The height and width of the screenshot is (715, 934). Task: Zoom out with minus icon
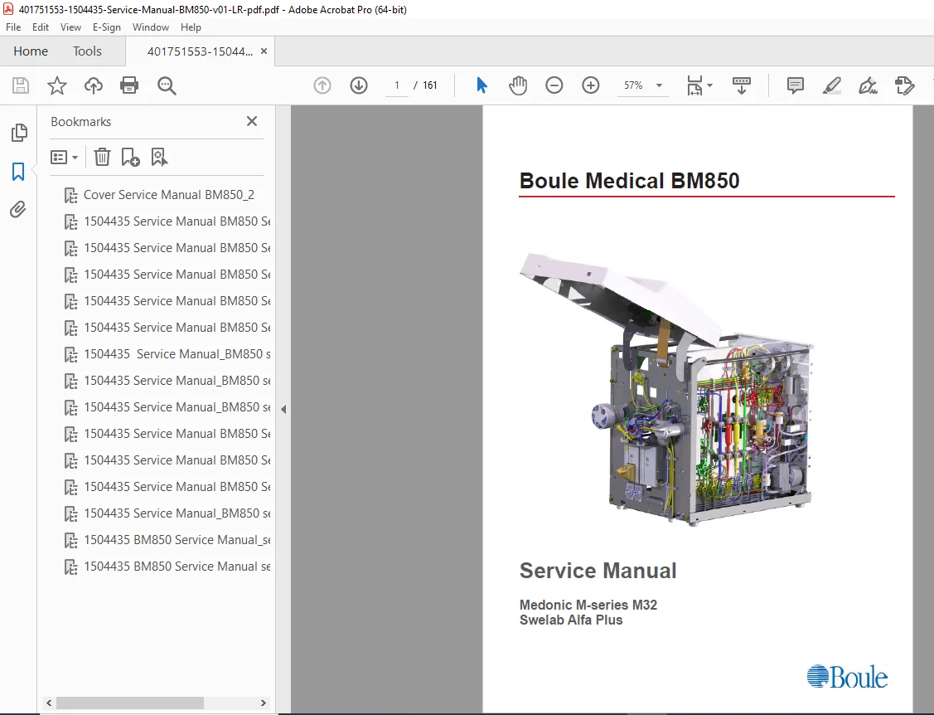pyautogui.click(x=554, y=85)
